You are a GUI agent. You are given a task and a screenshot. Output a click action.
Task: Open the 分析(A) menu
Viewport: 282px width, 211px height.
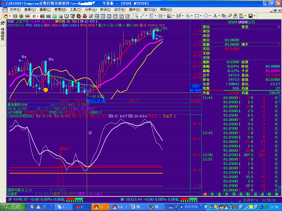click(x=91, y=10)
